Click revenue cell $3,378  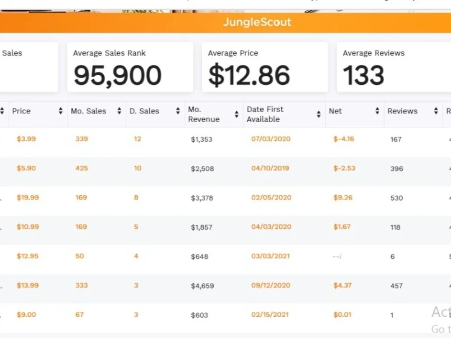pyautogui.click(x=202, y=198)
